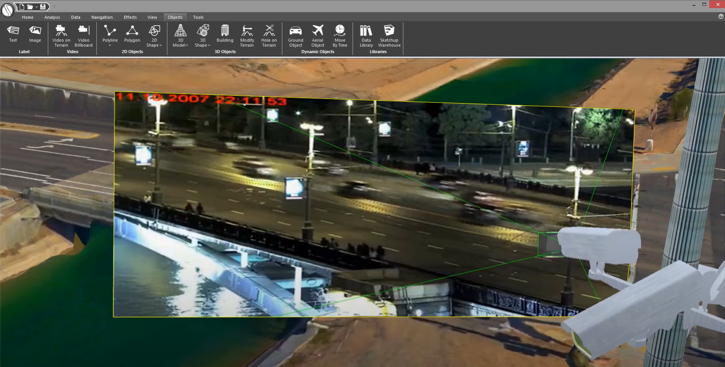Viewport: 725px width, 367px height.
Task: Go to the Data tab
Action: (x=76, y=17)
